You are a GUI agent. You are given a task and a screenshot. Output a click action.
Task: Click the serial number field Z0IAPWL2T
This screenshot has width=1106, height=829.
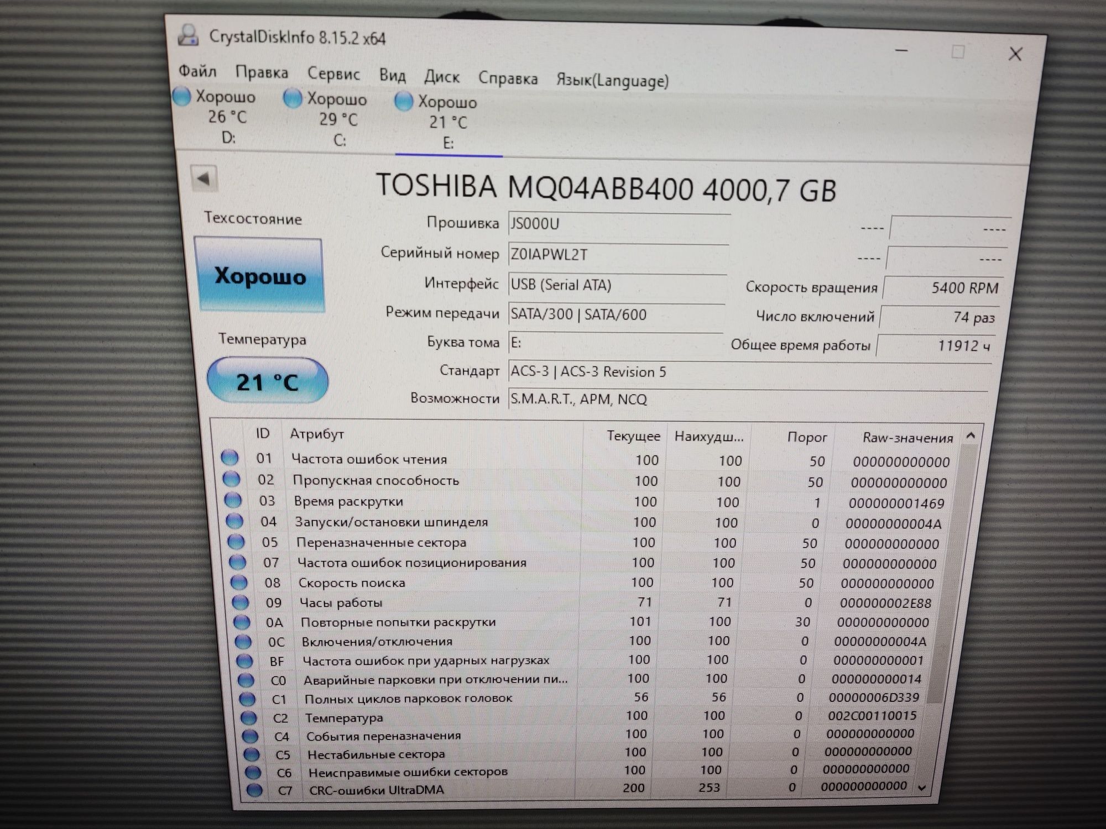pos(618,255)
